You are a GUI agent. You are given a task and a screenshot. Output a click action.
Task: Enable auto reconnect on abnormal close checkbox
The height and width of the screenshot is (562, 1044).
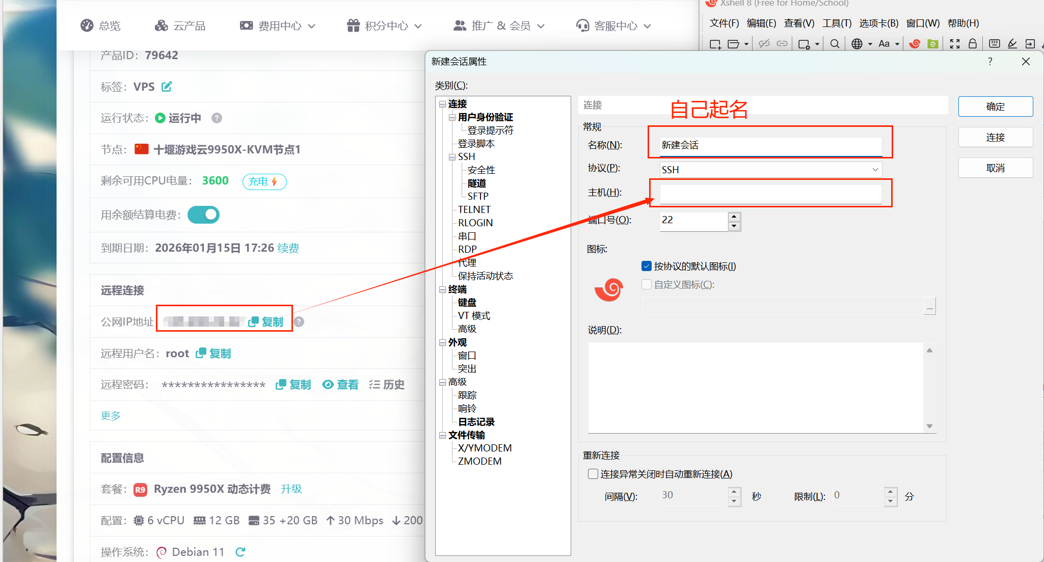(593, 474)
